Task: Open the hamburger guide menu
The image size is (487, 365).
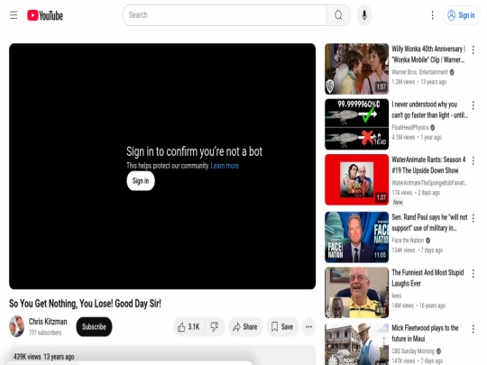Action: pyautogui.click(x=14, y=15)
